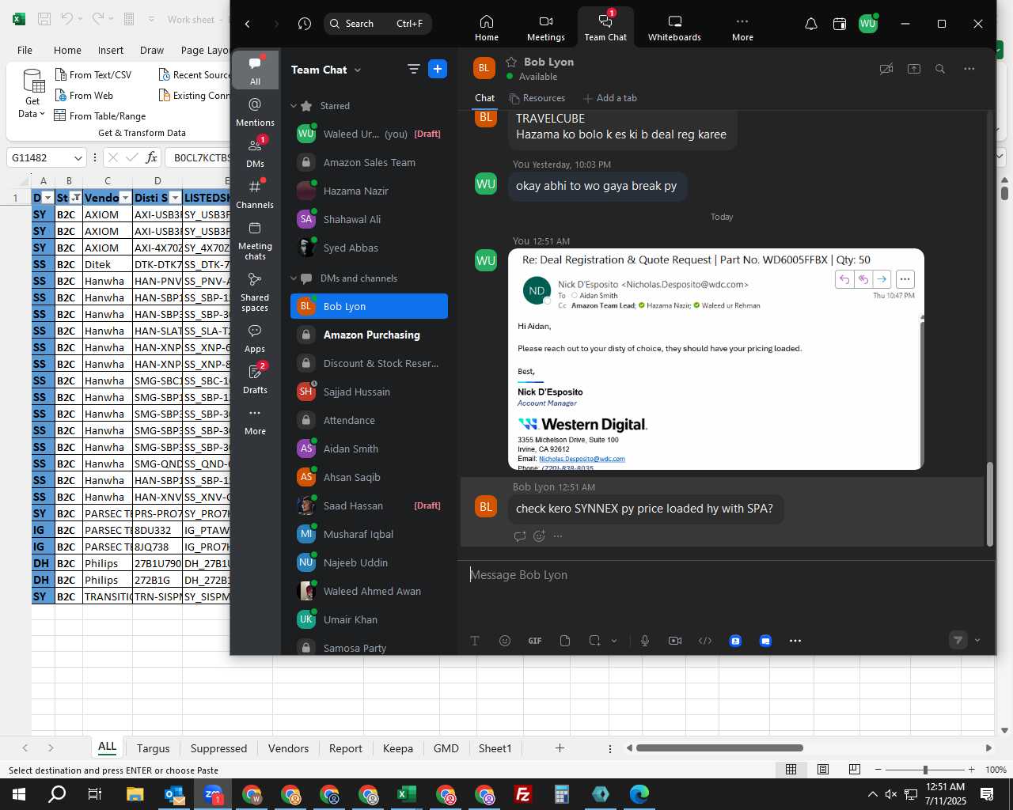
Task: Start a video meeting with Bob Lyon
Action: (886, 69)
